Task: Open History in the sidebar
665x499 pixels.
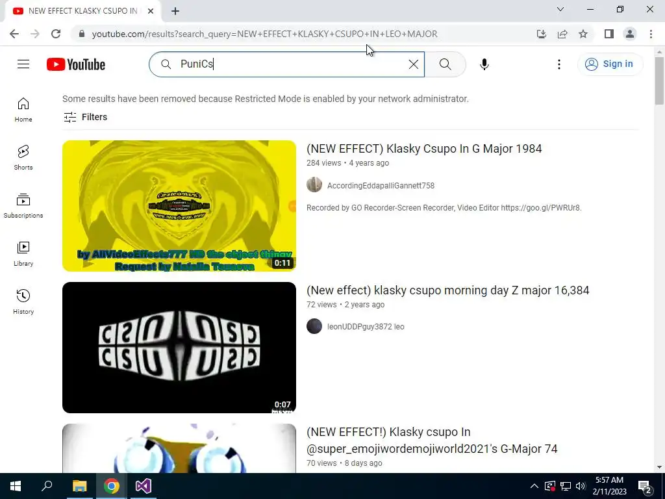Action: tap(23, 301)
